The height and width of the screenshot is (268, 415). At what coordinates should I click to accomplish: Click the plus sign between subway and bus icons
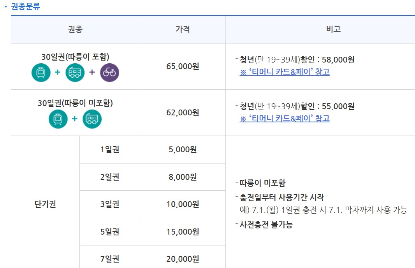[58, 72]
